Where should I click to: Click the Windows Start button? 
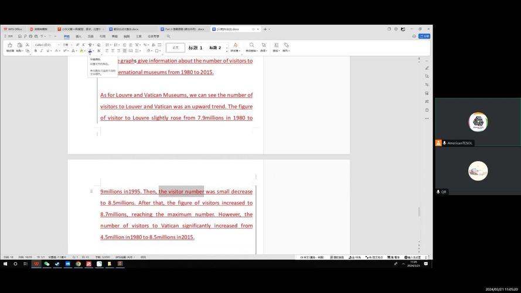[x=6, y=264]
